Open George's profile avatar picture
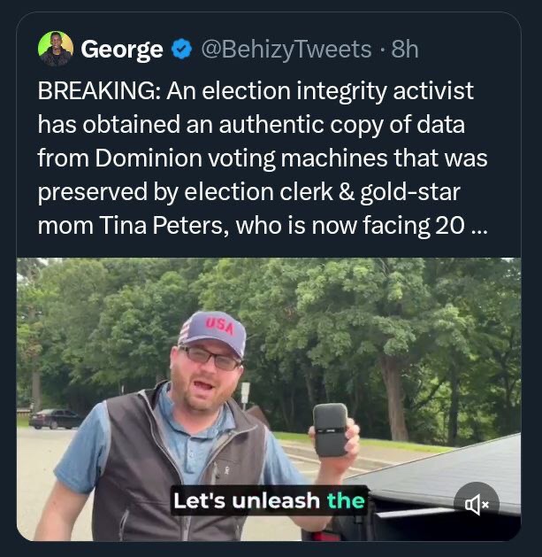The height and width of the screenshot is (557, 542). coord(56,49)
